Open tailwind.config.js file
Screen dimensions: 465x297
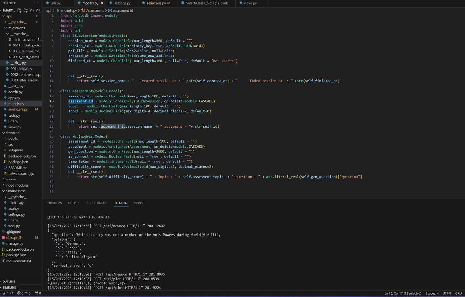coord(21,173)
